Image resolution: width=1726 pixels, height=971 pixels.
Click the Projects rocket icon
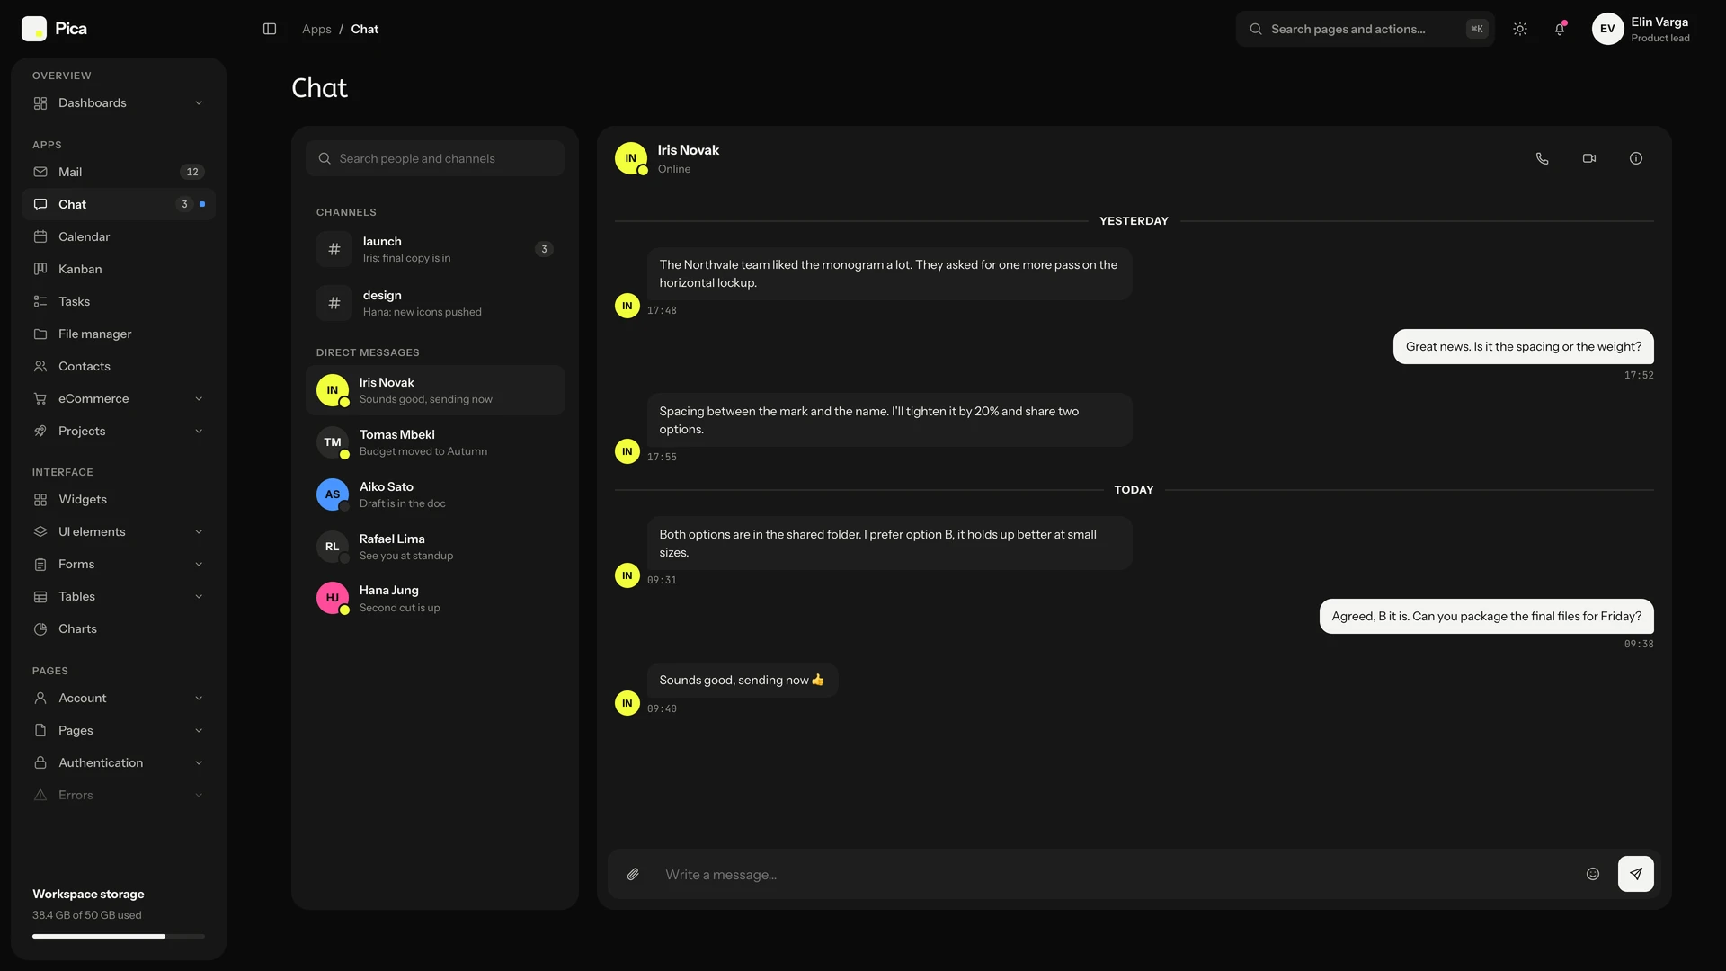tap(40, 431)
